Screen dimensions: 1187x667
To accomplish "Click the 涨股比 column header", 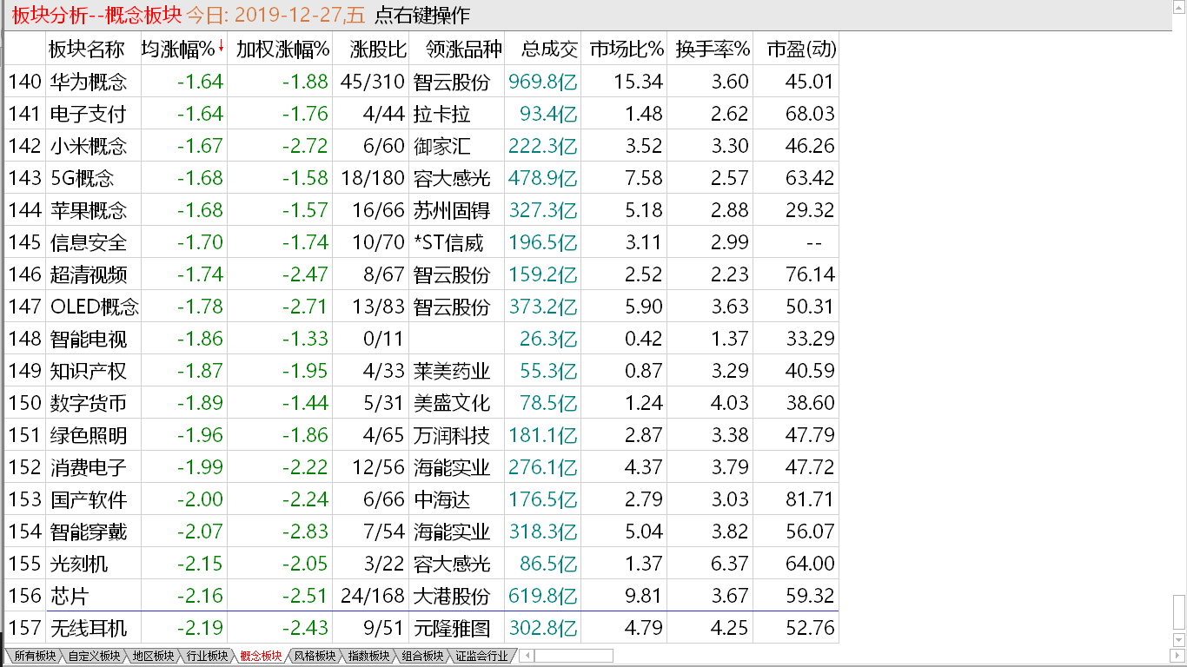I will pyautogui.click(x=377, y=49).
